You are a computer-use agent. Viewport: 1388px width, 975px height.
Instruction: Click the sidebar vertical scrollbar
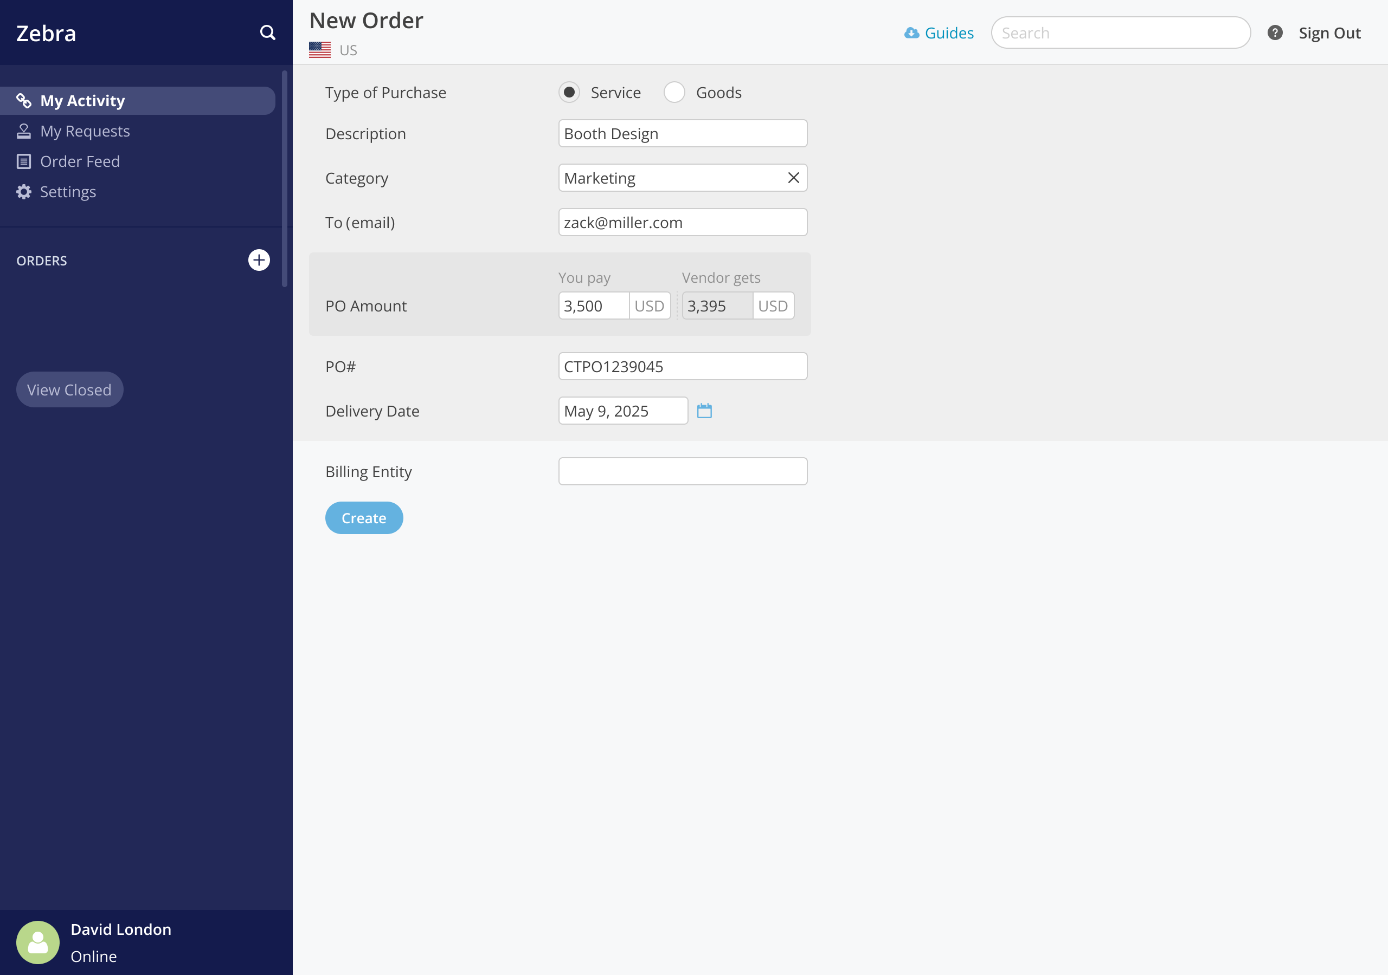[284, 179]
